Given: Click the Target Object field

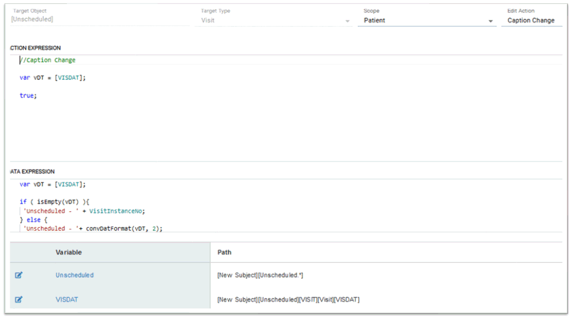Looking at the screenshot, I should pos(99,19).
